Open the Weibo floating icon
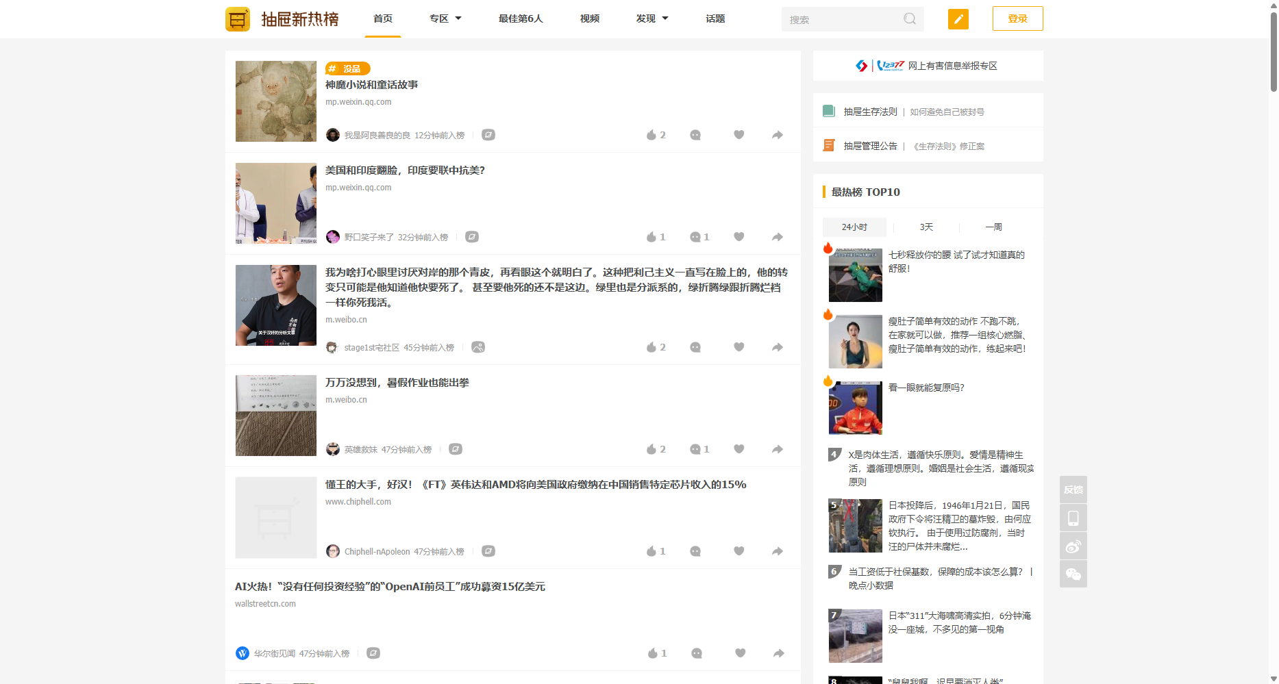The image size is (1279, 684). (1073, 546)
